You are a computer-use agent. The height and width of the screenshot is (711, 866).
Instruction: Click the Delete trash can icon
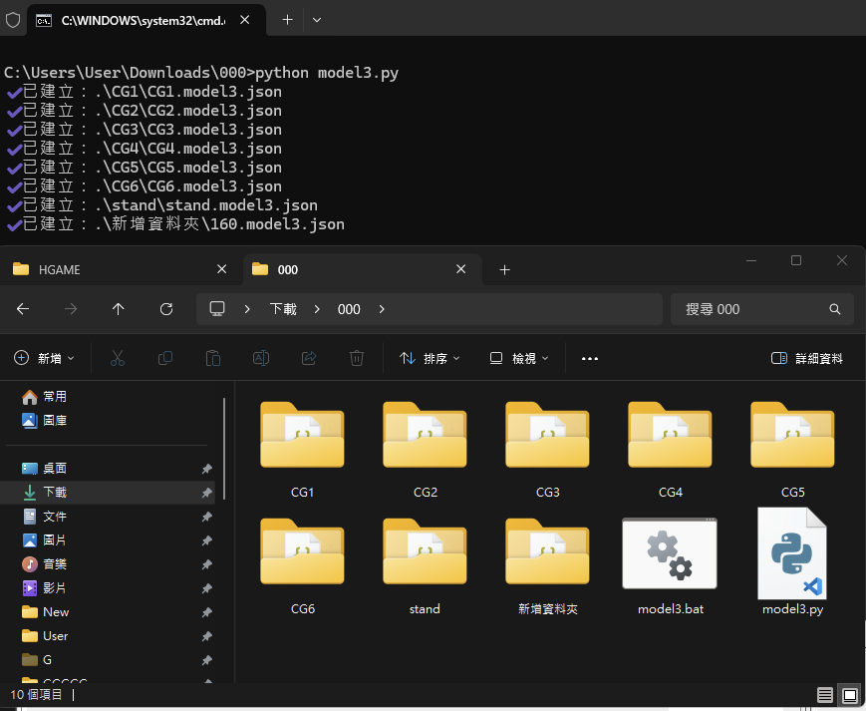coord(356,358)
